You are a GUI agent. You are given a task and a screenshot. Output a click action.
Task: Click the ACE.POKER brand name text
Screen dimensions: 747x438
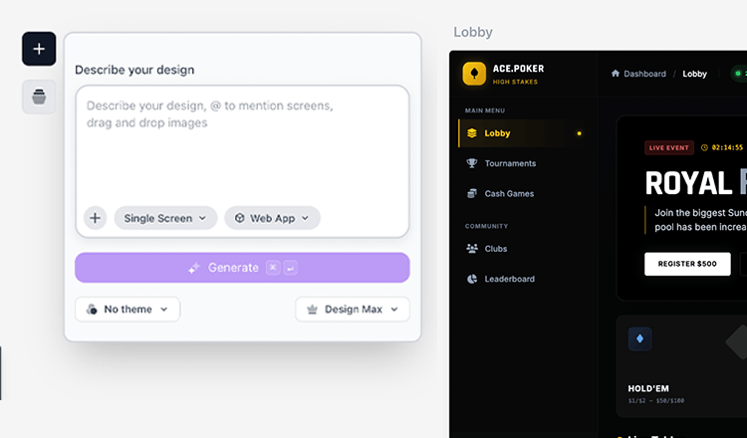tap(518, 69)
